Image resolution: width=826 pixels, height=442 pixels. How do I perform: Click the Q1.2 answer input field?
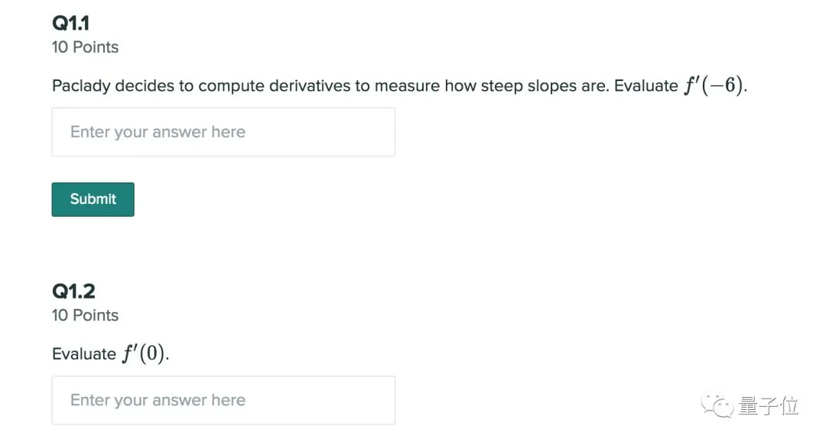(x=223, y=400)
